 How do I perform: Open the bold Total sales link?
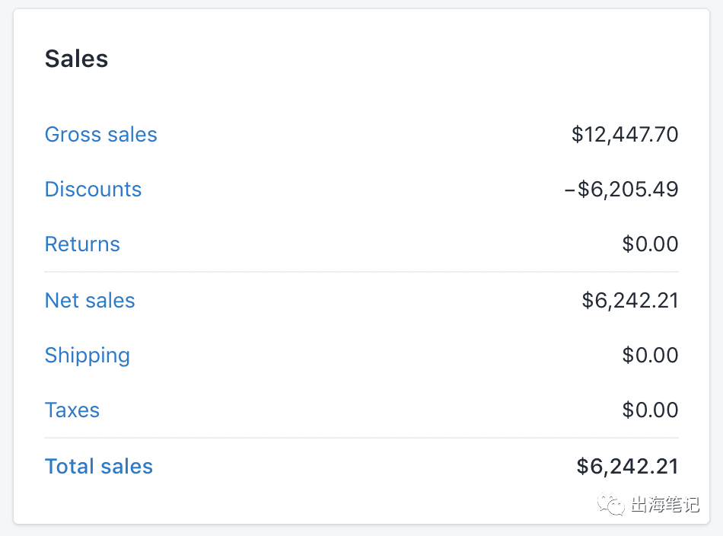pos(99,467)
